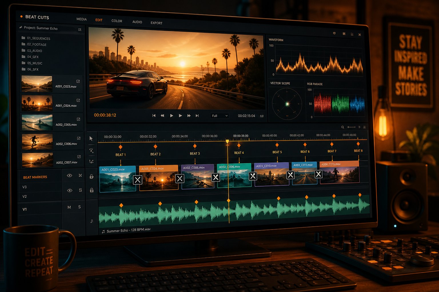
Task: Click the timeline search magnifier icon
Action: pyautogui.click(x=343, y=127)
